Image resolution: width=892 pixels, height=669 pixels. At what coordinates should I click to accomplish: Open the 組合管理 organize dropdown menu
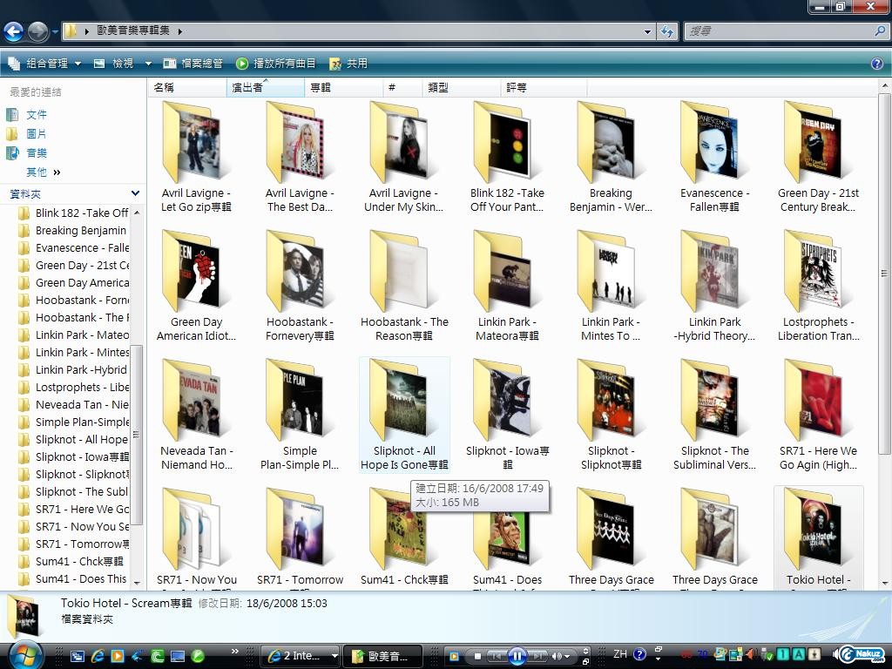click(x=44, y=64)
